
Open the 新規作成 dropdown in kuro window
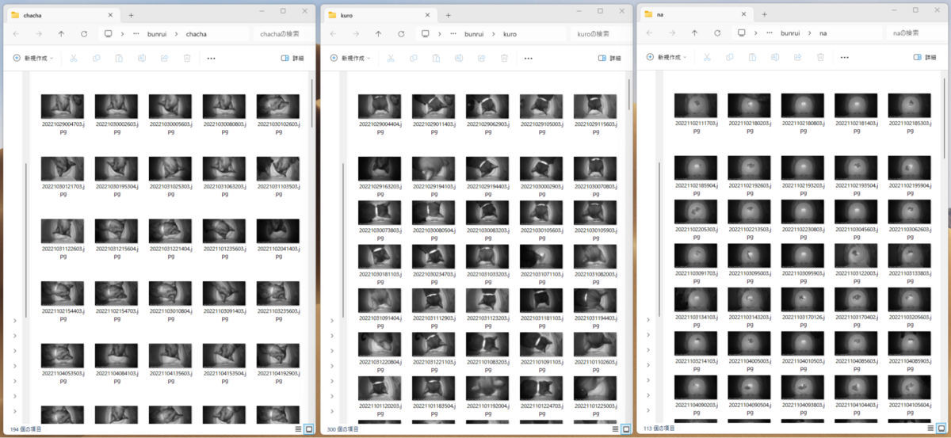[x=350, y=58]
